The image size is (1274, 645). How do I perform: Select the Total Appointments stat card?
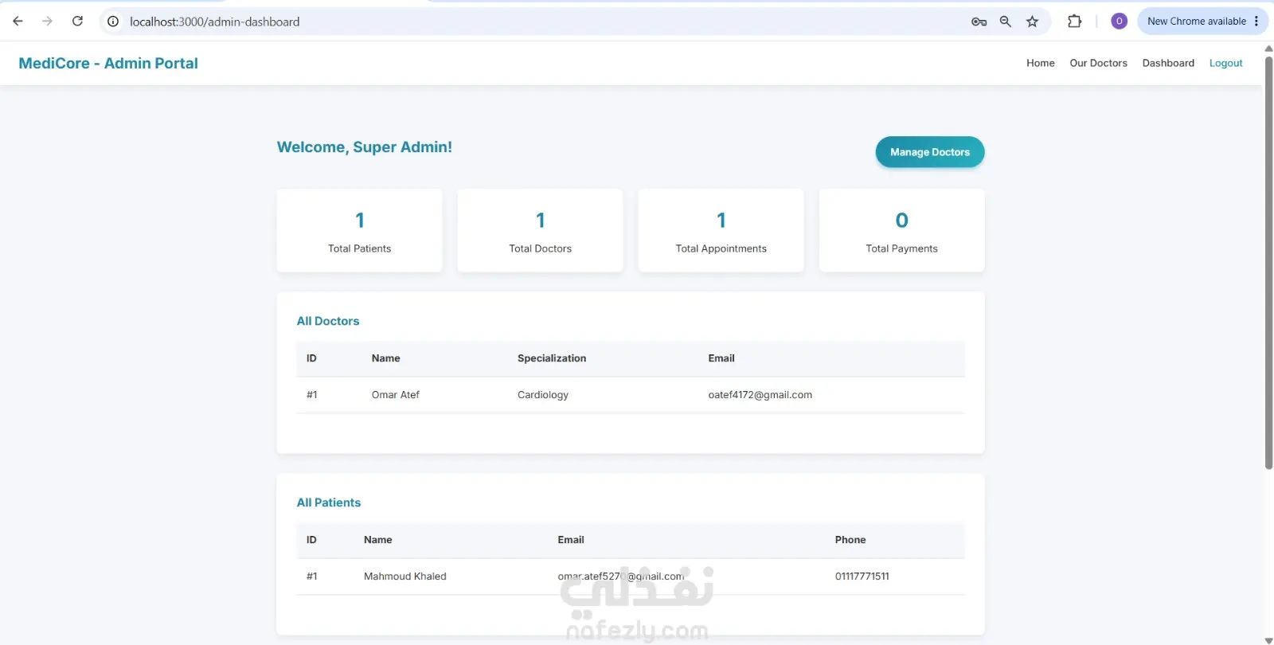click(721, 230)
